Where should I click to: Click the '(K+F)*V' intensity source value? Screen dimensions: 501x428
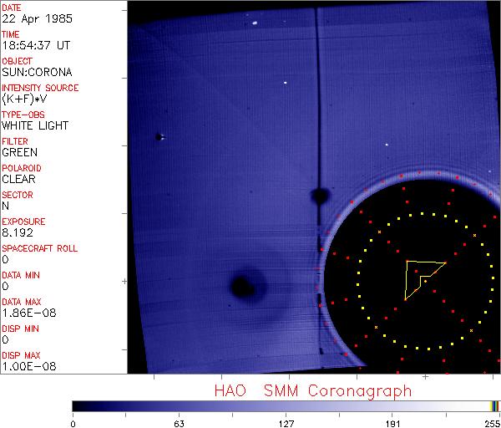25,99
